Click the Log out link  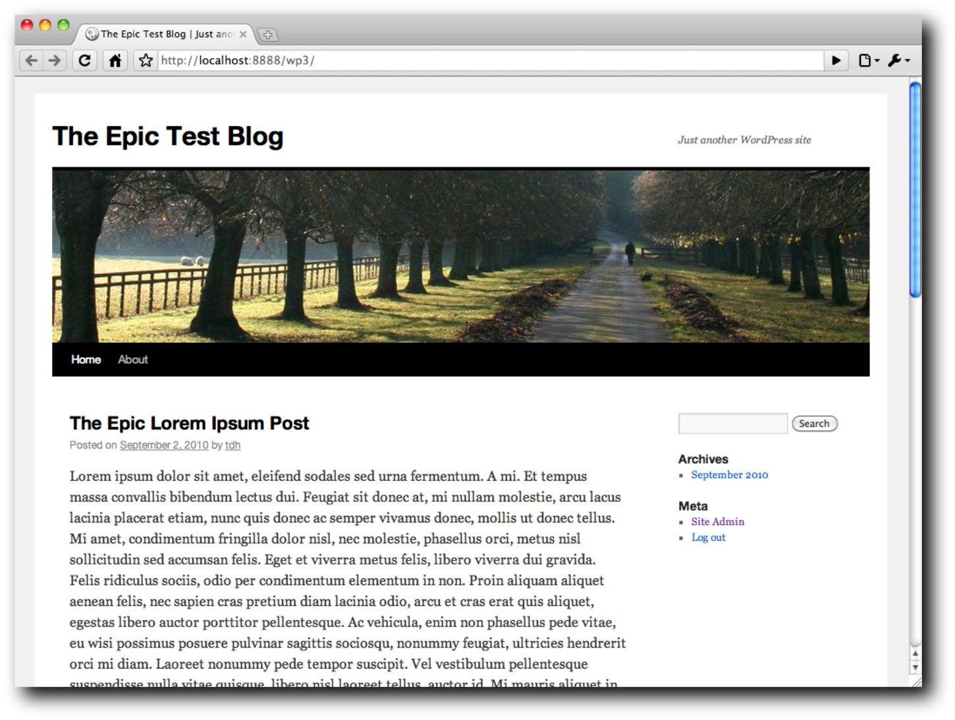coord(708,538)
